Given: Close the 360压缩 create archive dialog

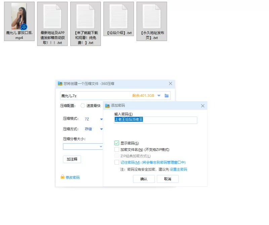Looking at the screenshot, I should click(x=170, y=83).
